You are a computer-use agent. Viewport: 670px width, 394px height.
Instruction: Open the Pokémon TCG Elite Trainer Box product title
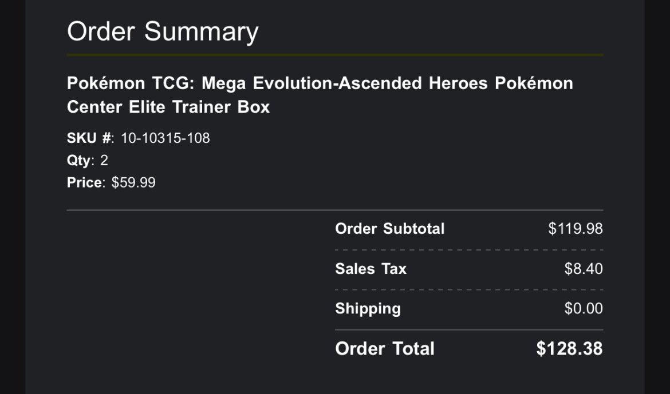320,95
